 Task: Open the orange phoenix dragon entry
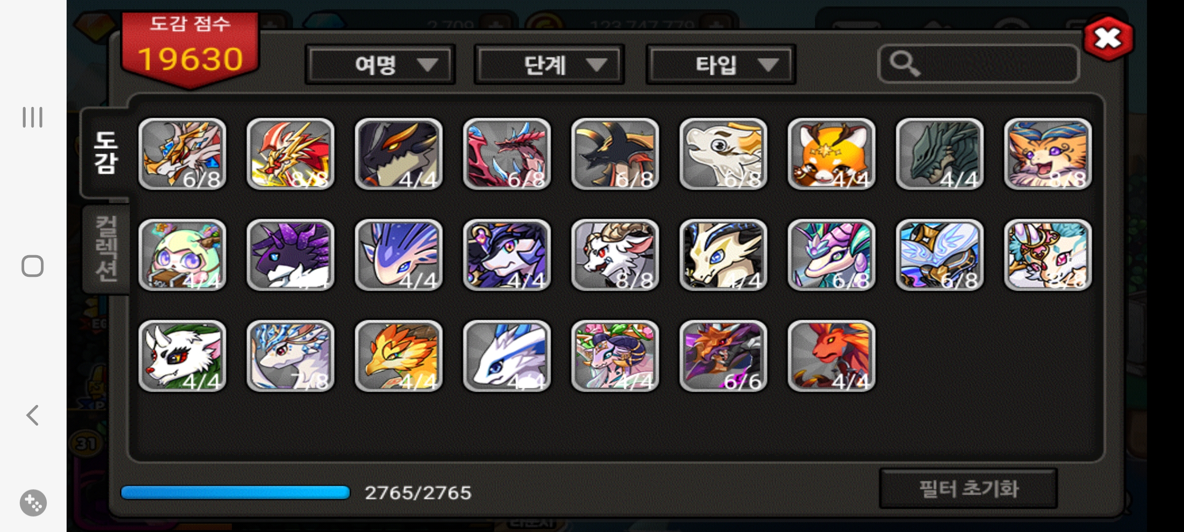click(399, 356)
